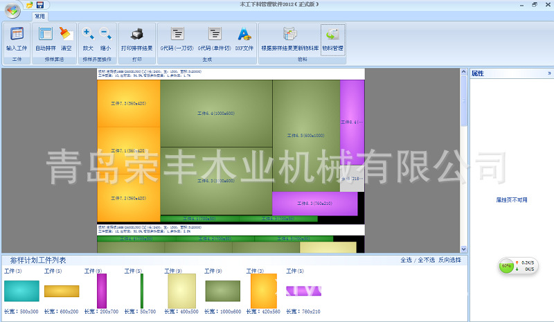Click nested piece 工件8.3(760x210)

click(314, 203)
